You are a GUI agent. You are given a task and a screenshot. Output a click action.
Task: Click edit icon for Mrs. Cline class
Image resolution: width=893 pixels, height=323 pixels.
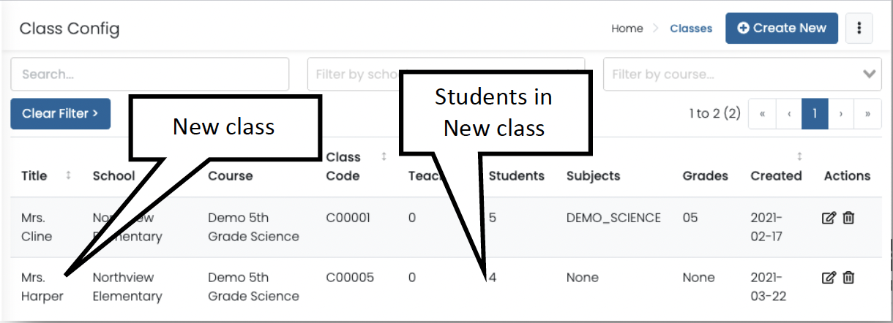click(829, 218)
